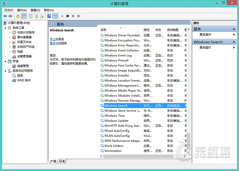Screen dimensions: 239x171
Task: Click the horizontal scrollbar of services list
Action: coord(138,156)
